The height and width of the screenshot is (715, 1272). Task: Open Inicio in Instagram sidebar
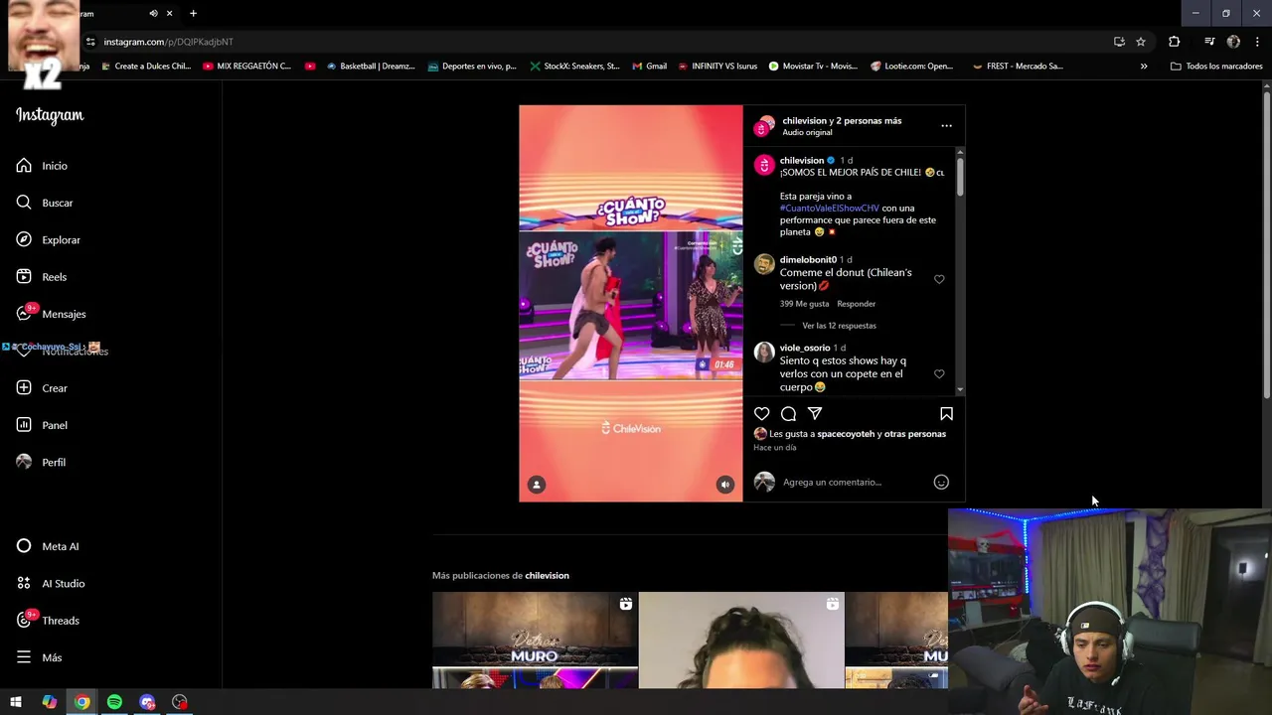[x=42, y=166]
